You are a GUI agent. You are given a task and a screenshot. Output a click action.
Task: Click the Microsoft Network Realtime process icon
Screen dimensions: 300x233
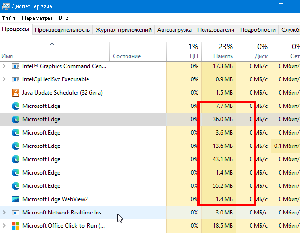click(x=15, y=213)
